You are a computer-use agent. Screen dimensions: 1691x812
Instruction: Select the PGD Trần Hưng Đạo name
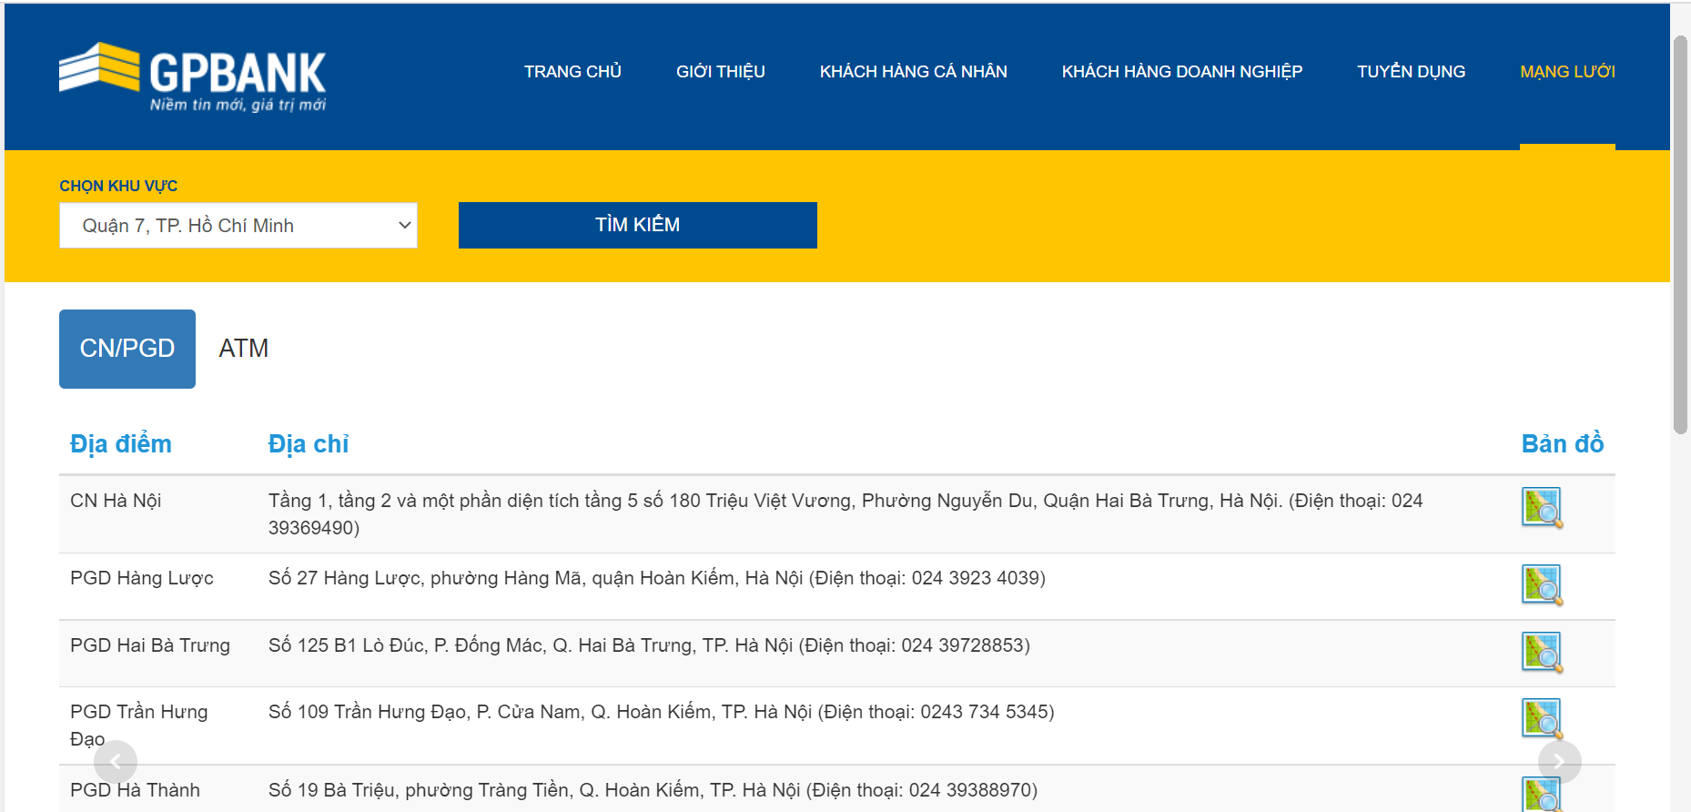pyautogui.click(x=139, y=726)
